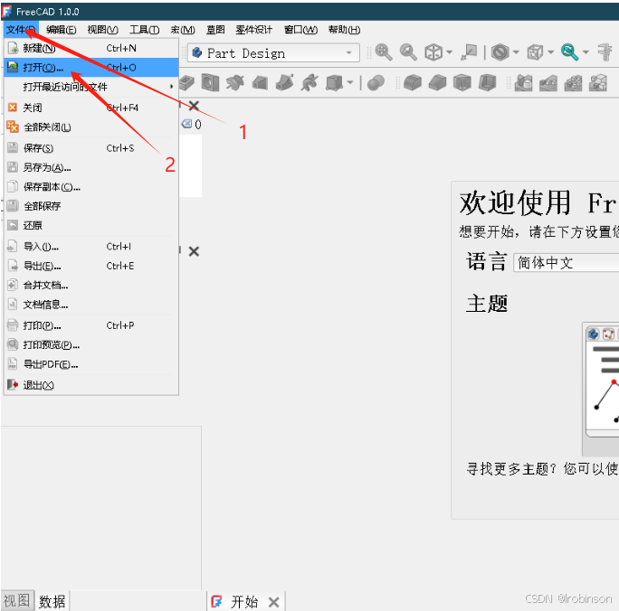
Task: Click the theme preview thumbnail
Action: click(601, 389)
